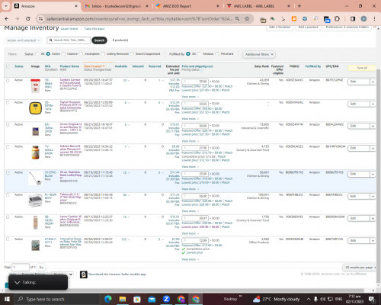Open the 25 results per page dropdown
Image resolution: width=381 pixels, height=305 pixels.
[360, 268]
